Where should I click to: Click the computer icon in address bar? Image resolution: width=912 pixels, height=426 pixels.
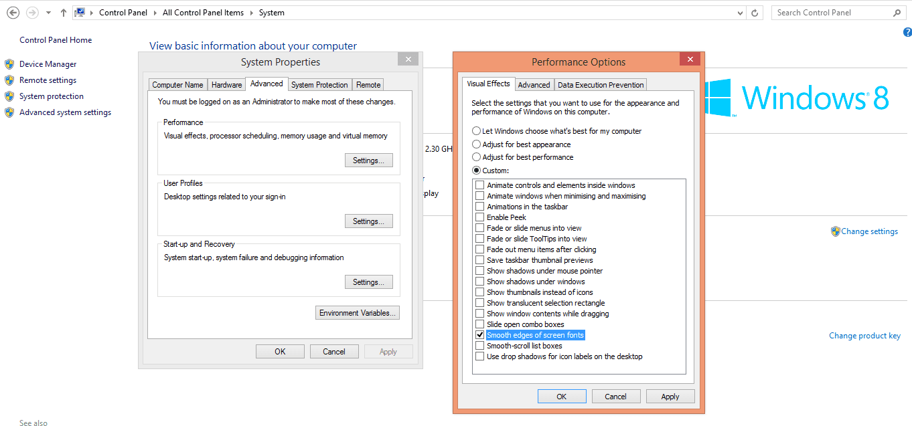coord(80,12)
